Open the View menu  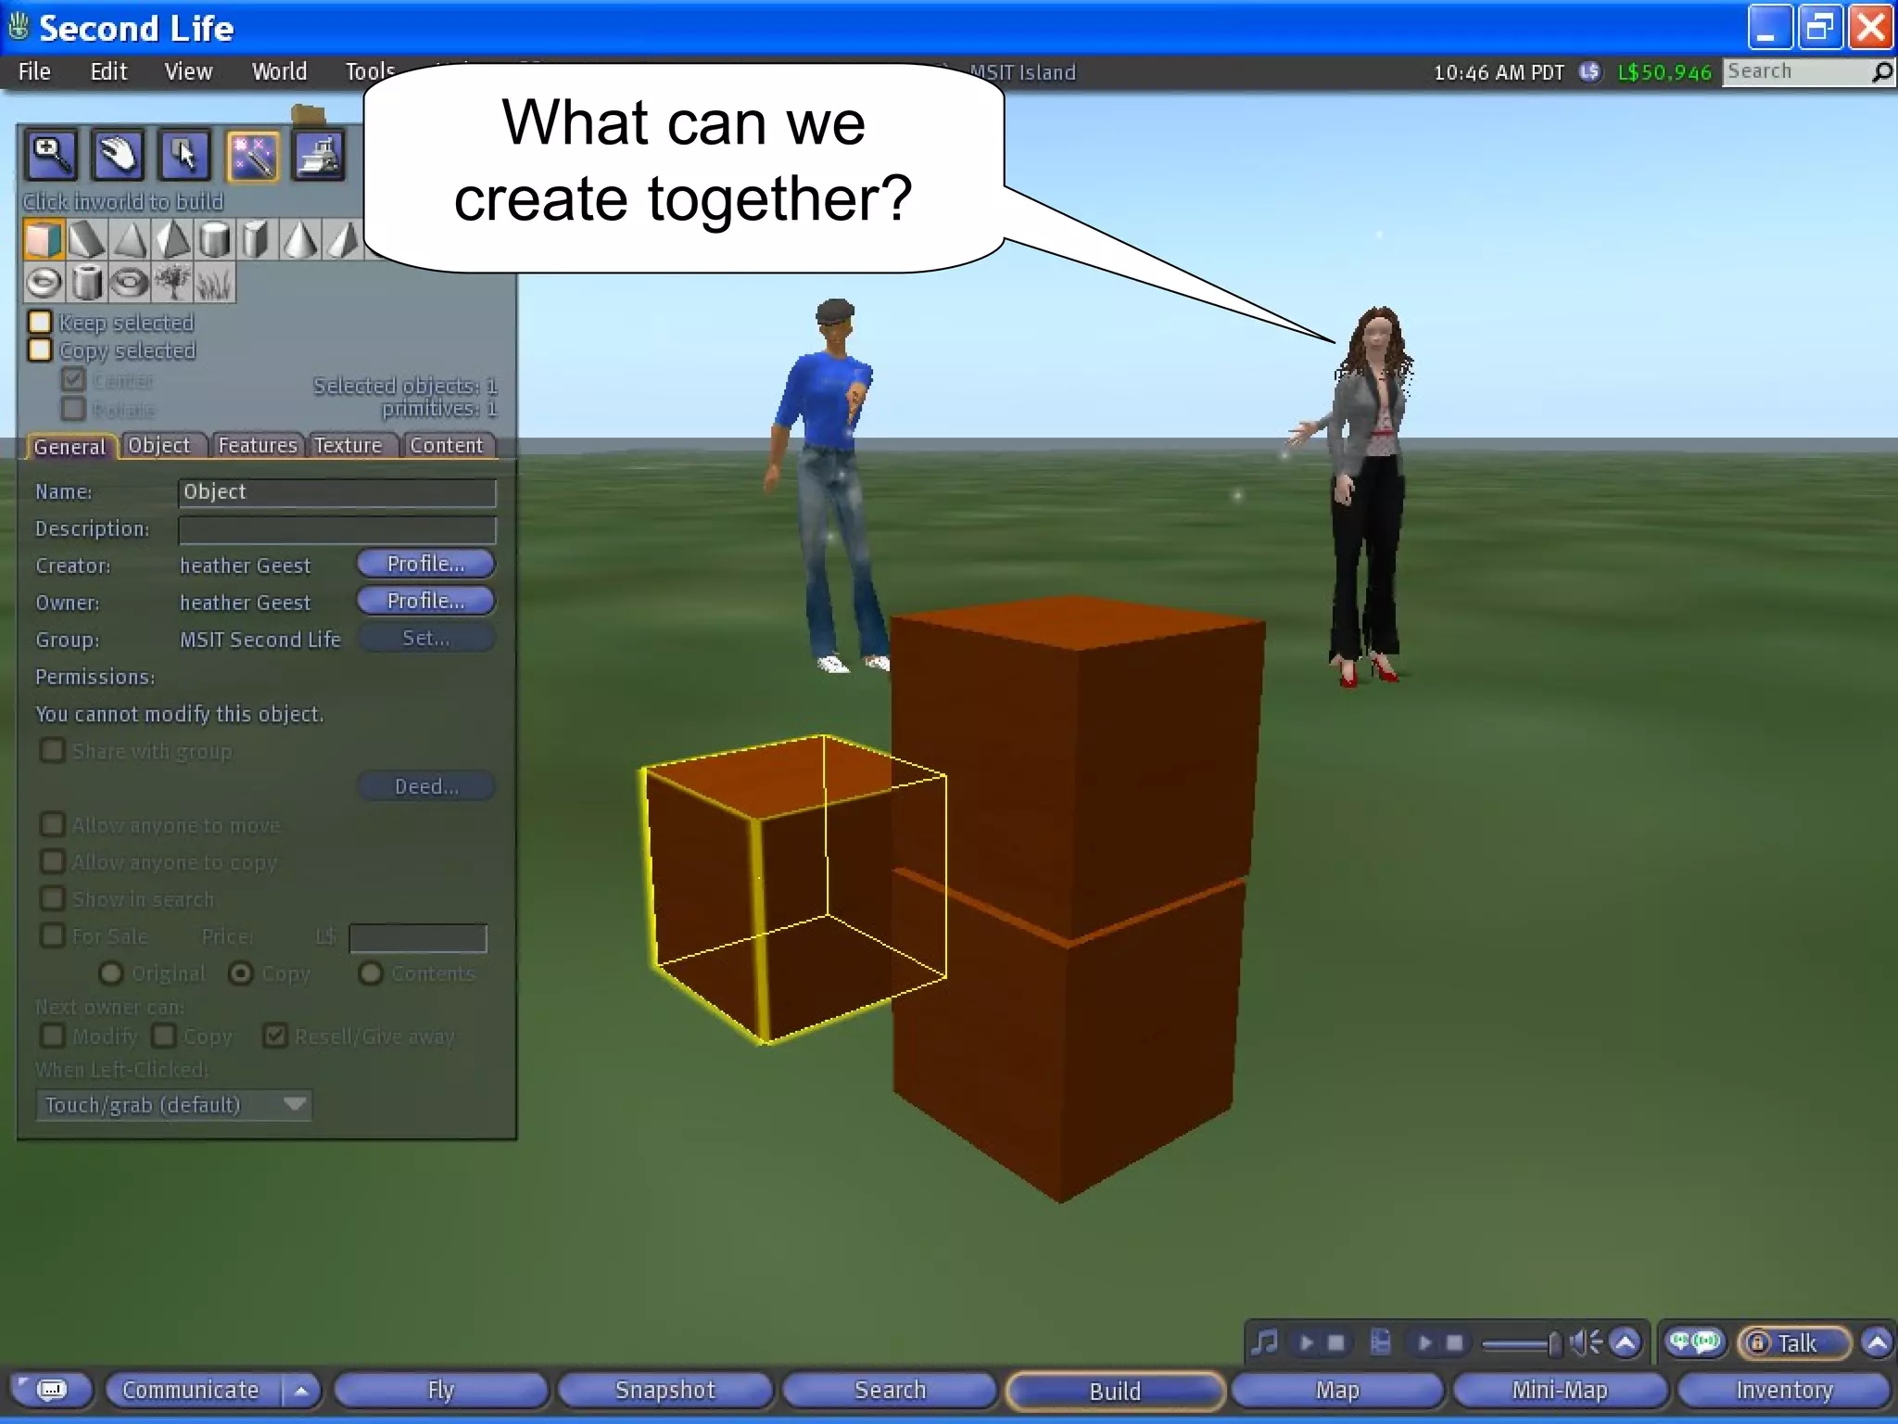(x=188, y=71)
